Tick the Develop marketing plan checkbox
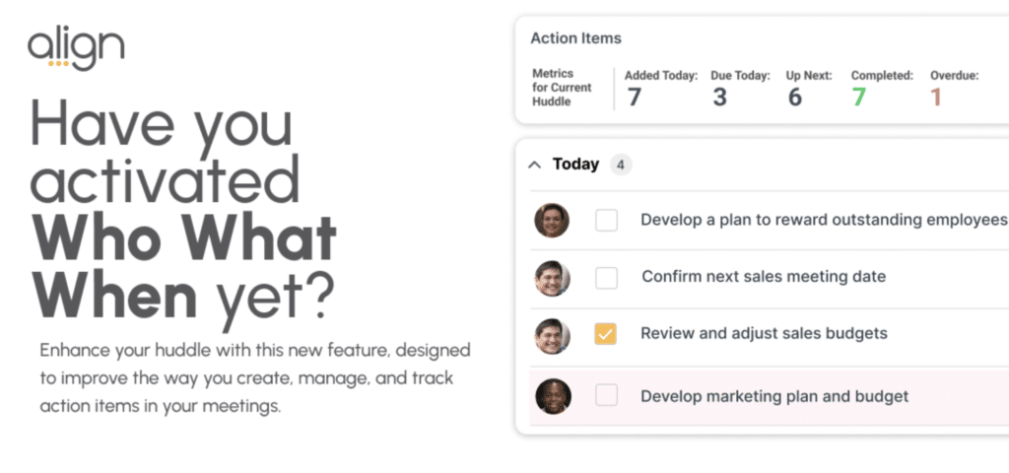The height and width of the screenshot is (473, 1009). pos(606,396)
